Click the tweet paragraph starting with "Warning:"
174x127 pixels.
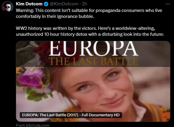tap(89, 13)
